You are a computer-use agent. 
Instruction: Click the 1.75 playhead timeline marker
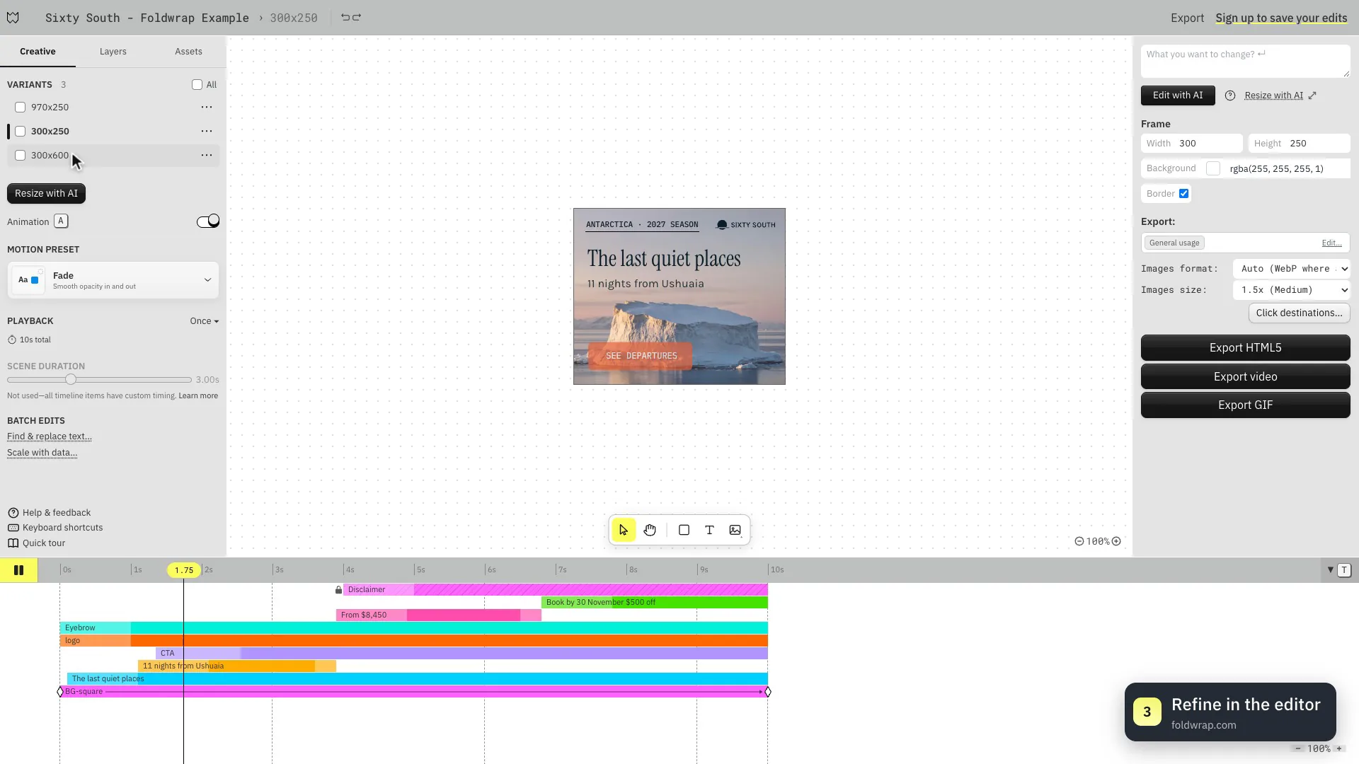point(184,570)
